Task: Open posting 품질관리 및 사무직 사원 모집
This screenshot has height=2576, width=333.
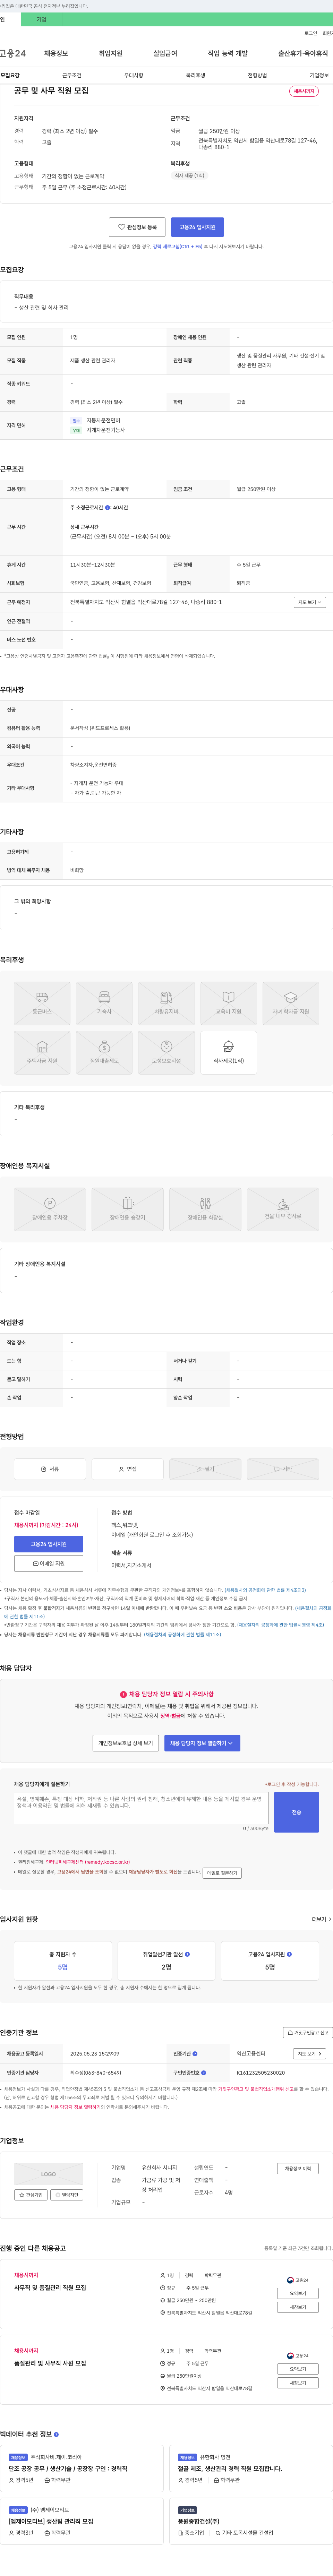Action: point(50,2363)
